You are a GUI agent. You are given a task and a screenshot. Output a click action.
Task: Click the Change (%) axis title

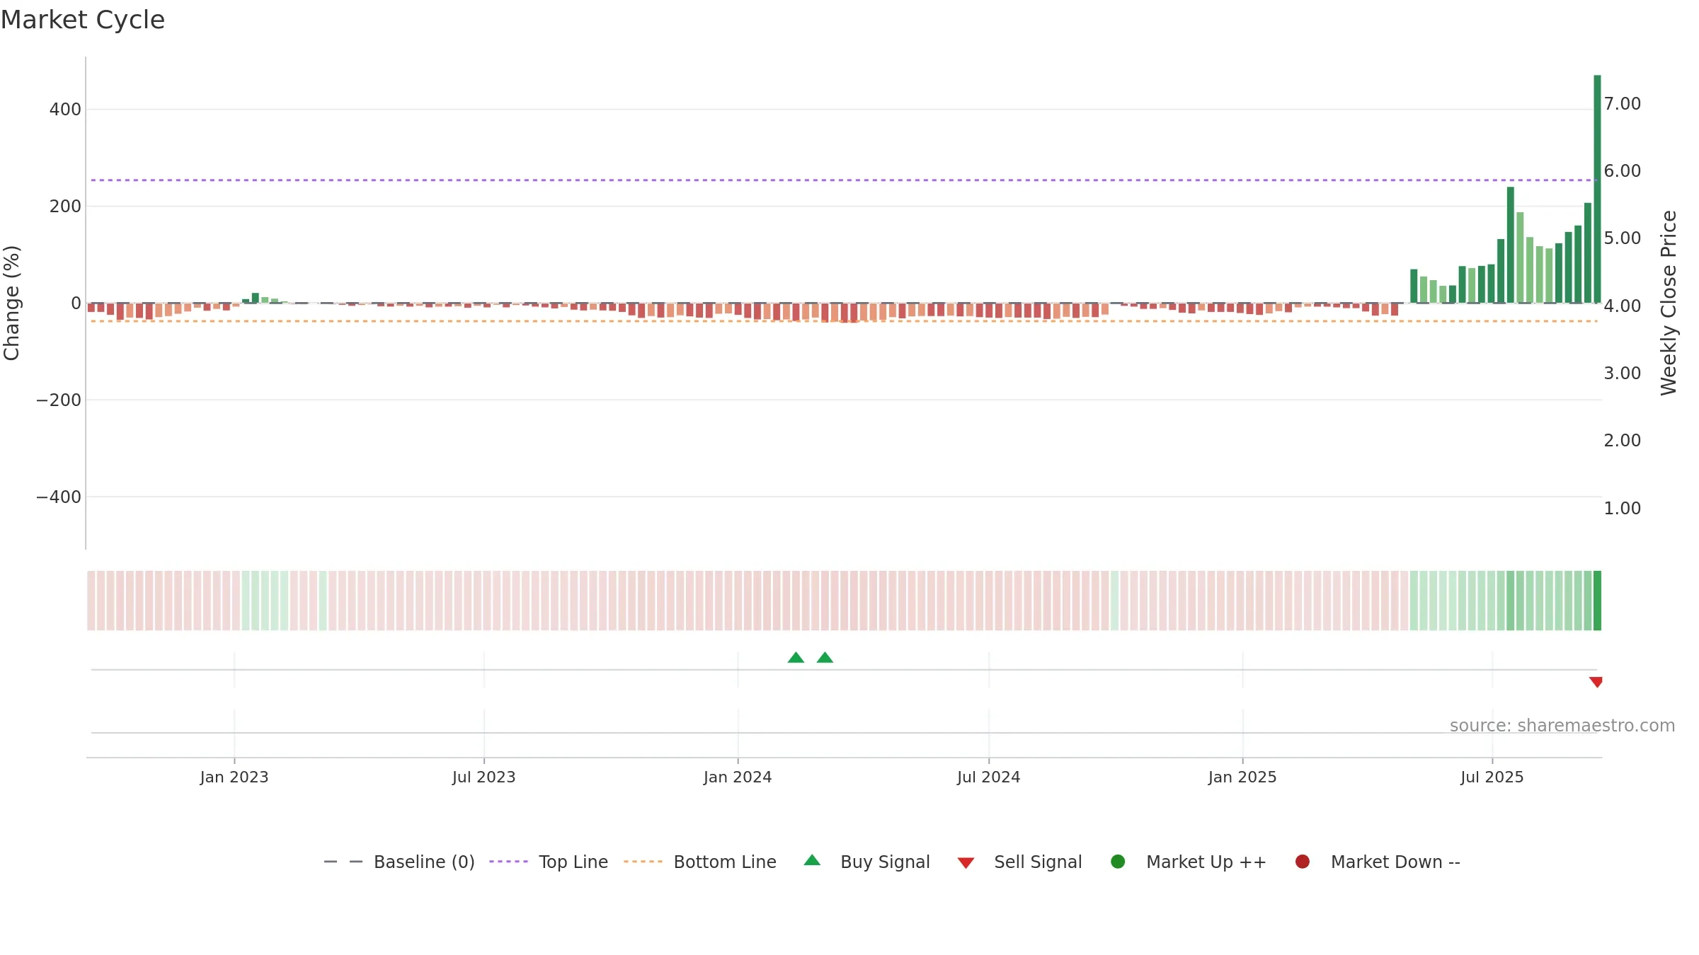[x=12, y=303]
